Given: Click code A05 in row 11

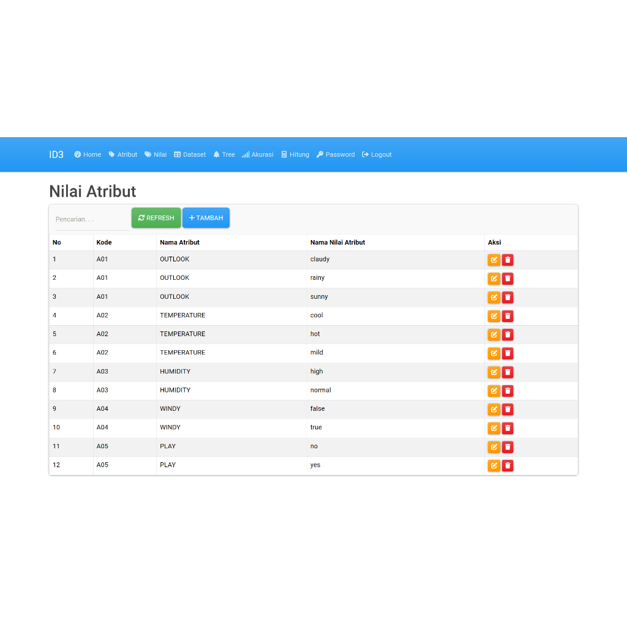Looking at the screenshot, I should tap(102, 446).
